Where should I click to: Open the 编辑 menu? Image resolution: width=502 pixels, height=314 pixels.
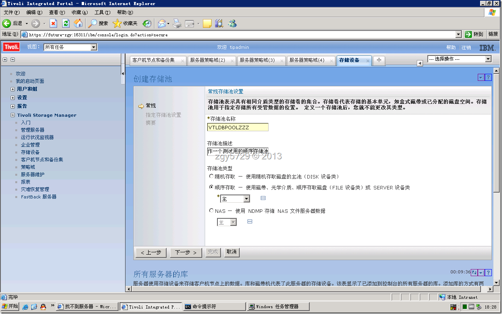coord(34,12)
